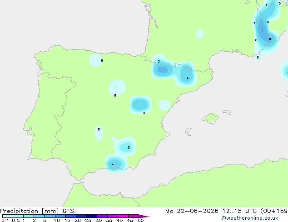The height and width of the screenshot is (222, 288).
Task: Click the '0' value in northwest Spain
Action: (x=102, y=60)
